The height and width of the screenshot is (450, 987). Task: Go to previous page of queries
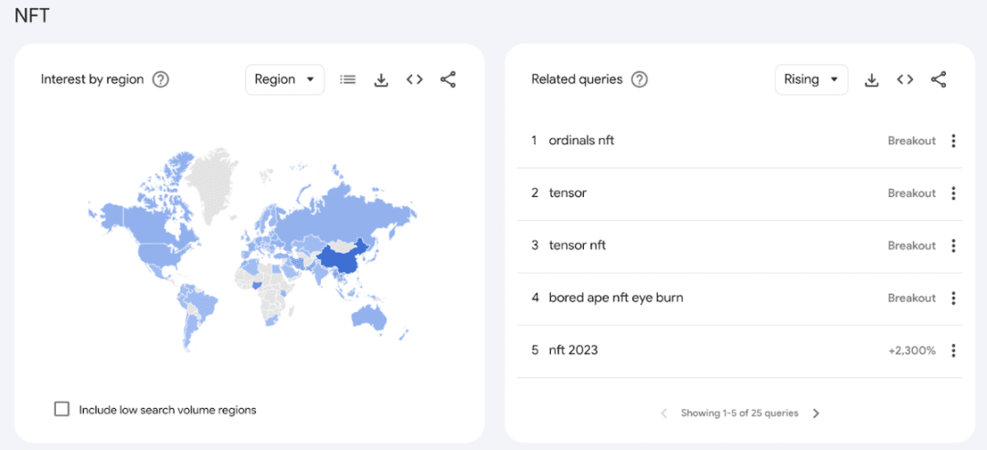point(664,413)
